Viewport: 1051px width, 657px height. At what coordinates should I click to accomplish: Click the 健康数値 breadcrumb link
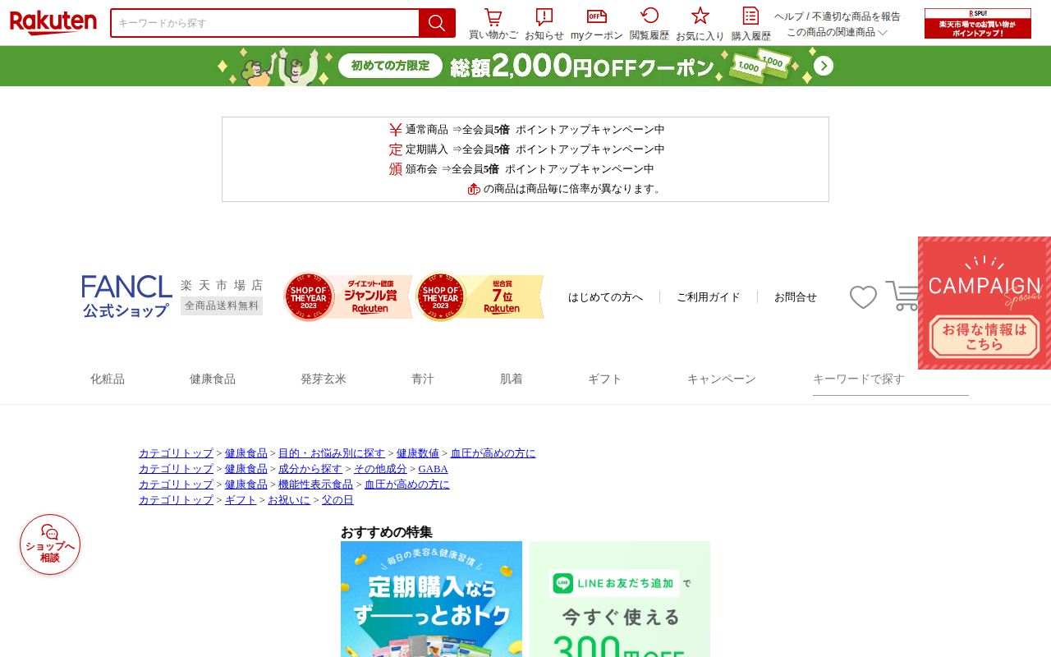pos(418,453)
